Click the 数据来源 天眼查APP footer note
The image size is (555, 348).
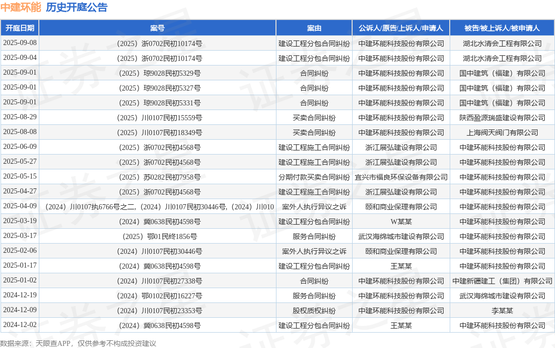point(78,343)
